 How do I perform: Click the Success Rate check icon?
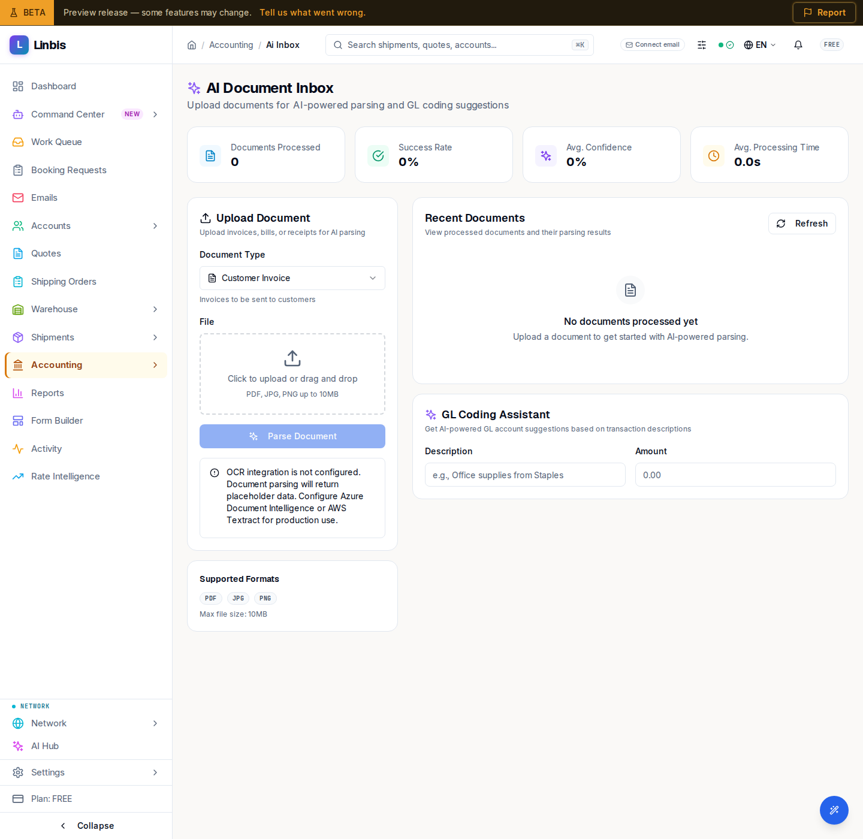(378, 156)
